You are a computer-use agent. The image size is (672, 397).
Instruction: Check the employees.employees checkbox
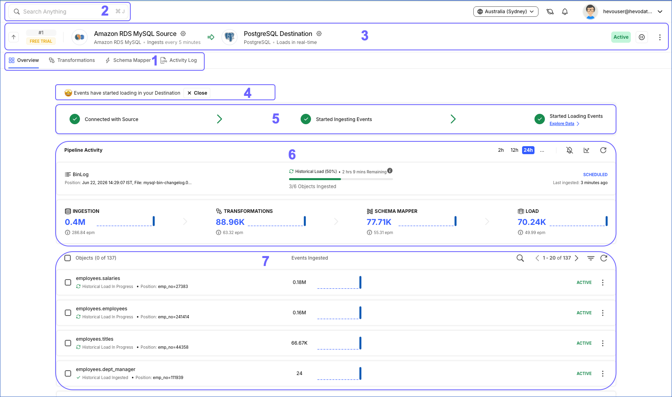(68, 313)
